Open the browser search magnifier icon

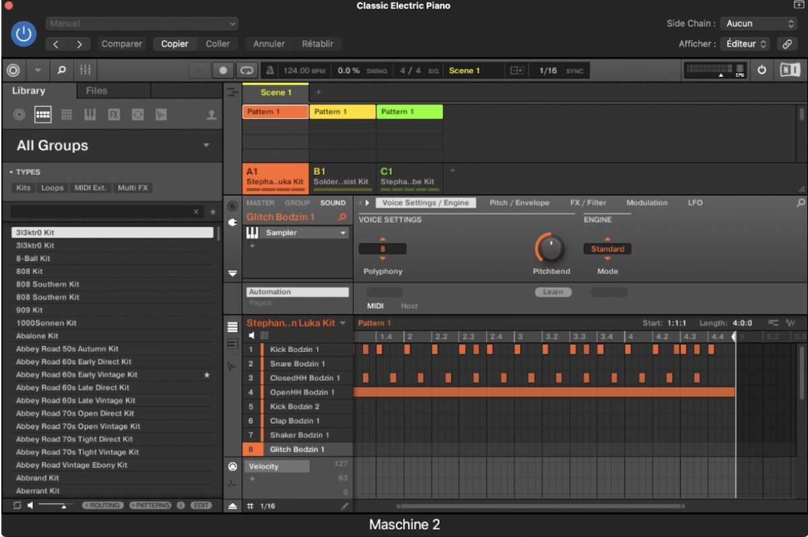click(61, 70)
